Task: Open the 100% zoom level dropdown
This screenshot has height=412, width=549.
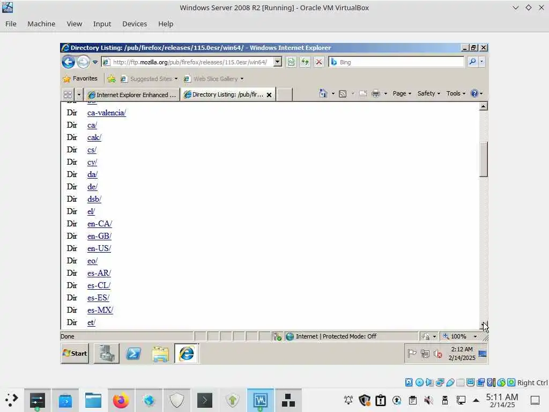Action: [475, 336]
